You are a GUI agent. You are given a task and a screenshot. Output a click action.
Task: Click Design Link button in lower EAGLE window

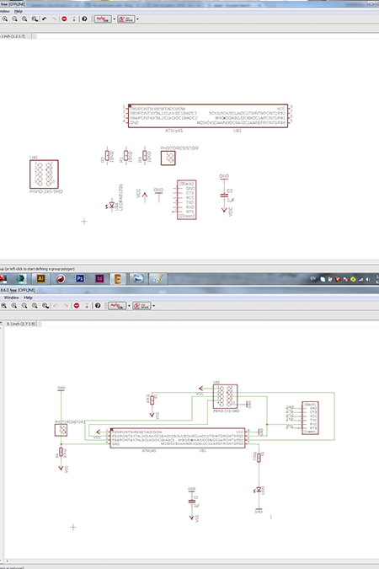click(117, 305)
